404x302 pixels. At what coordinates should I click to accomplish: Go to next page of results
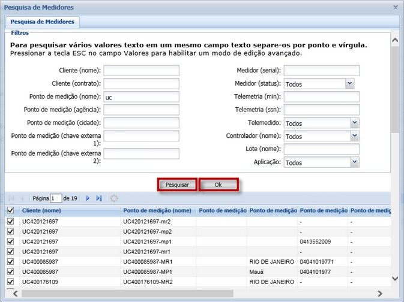88,198
